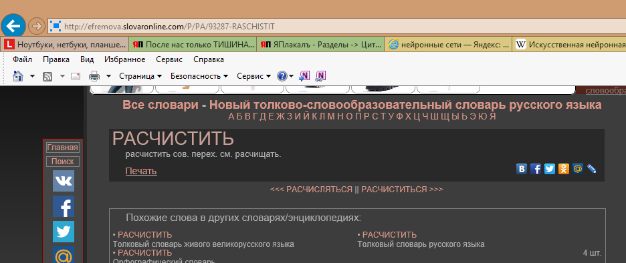Share via small VK icon beside Печать
The height and width of the screenshot is (263, 626).
[x=522, y=169]
